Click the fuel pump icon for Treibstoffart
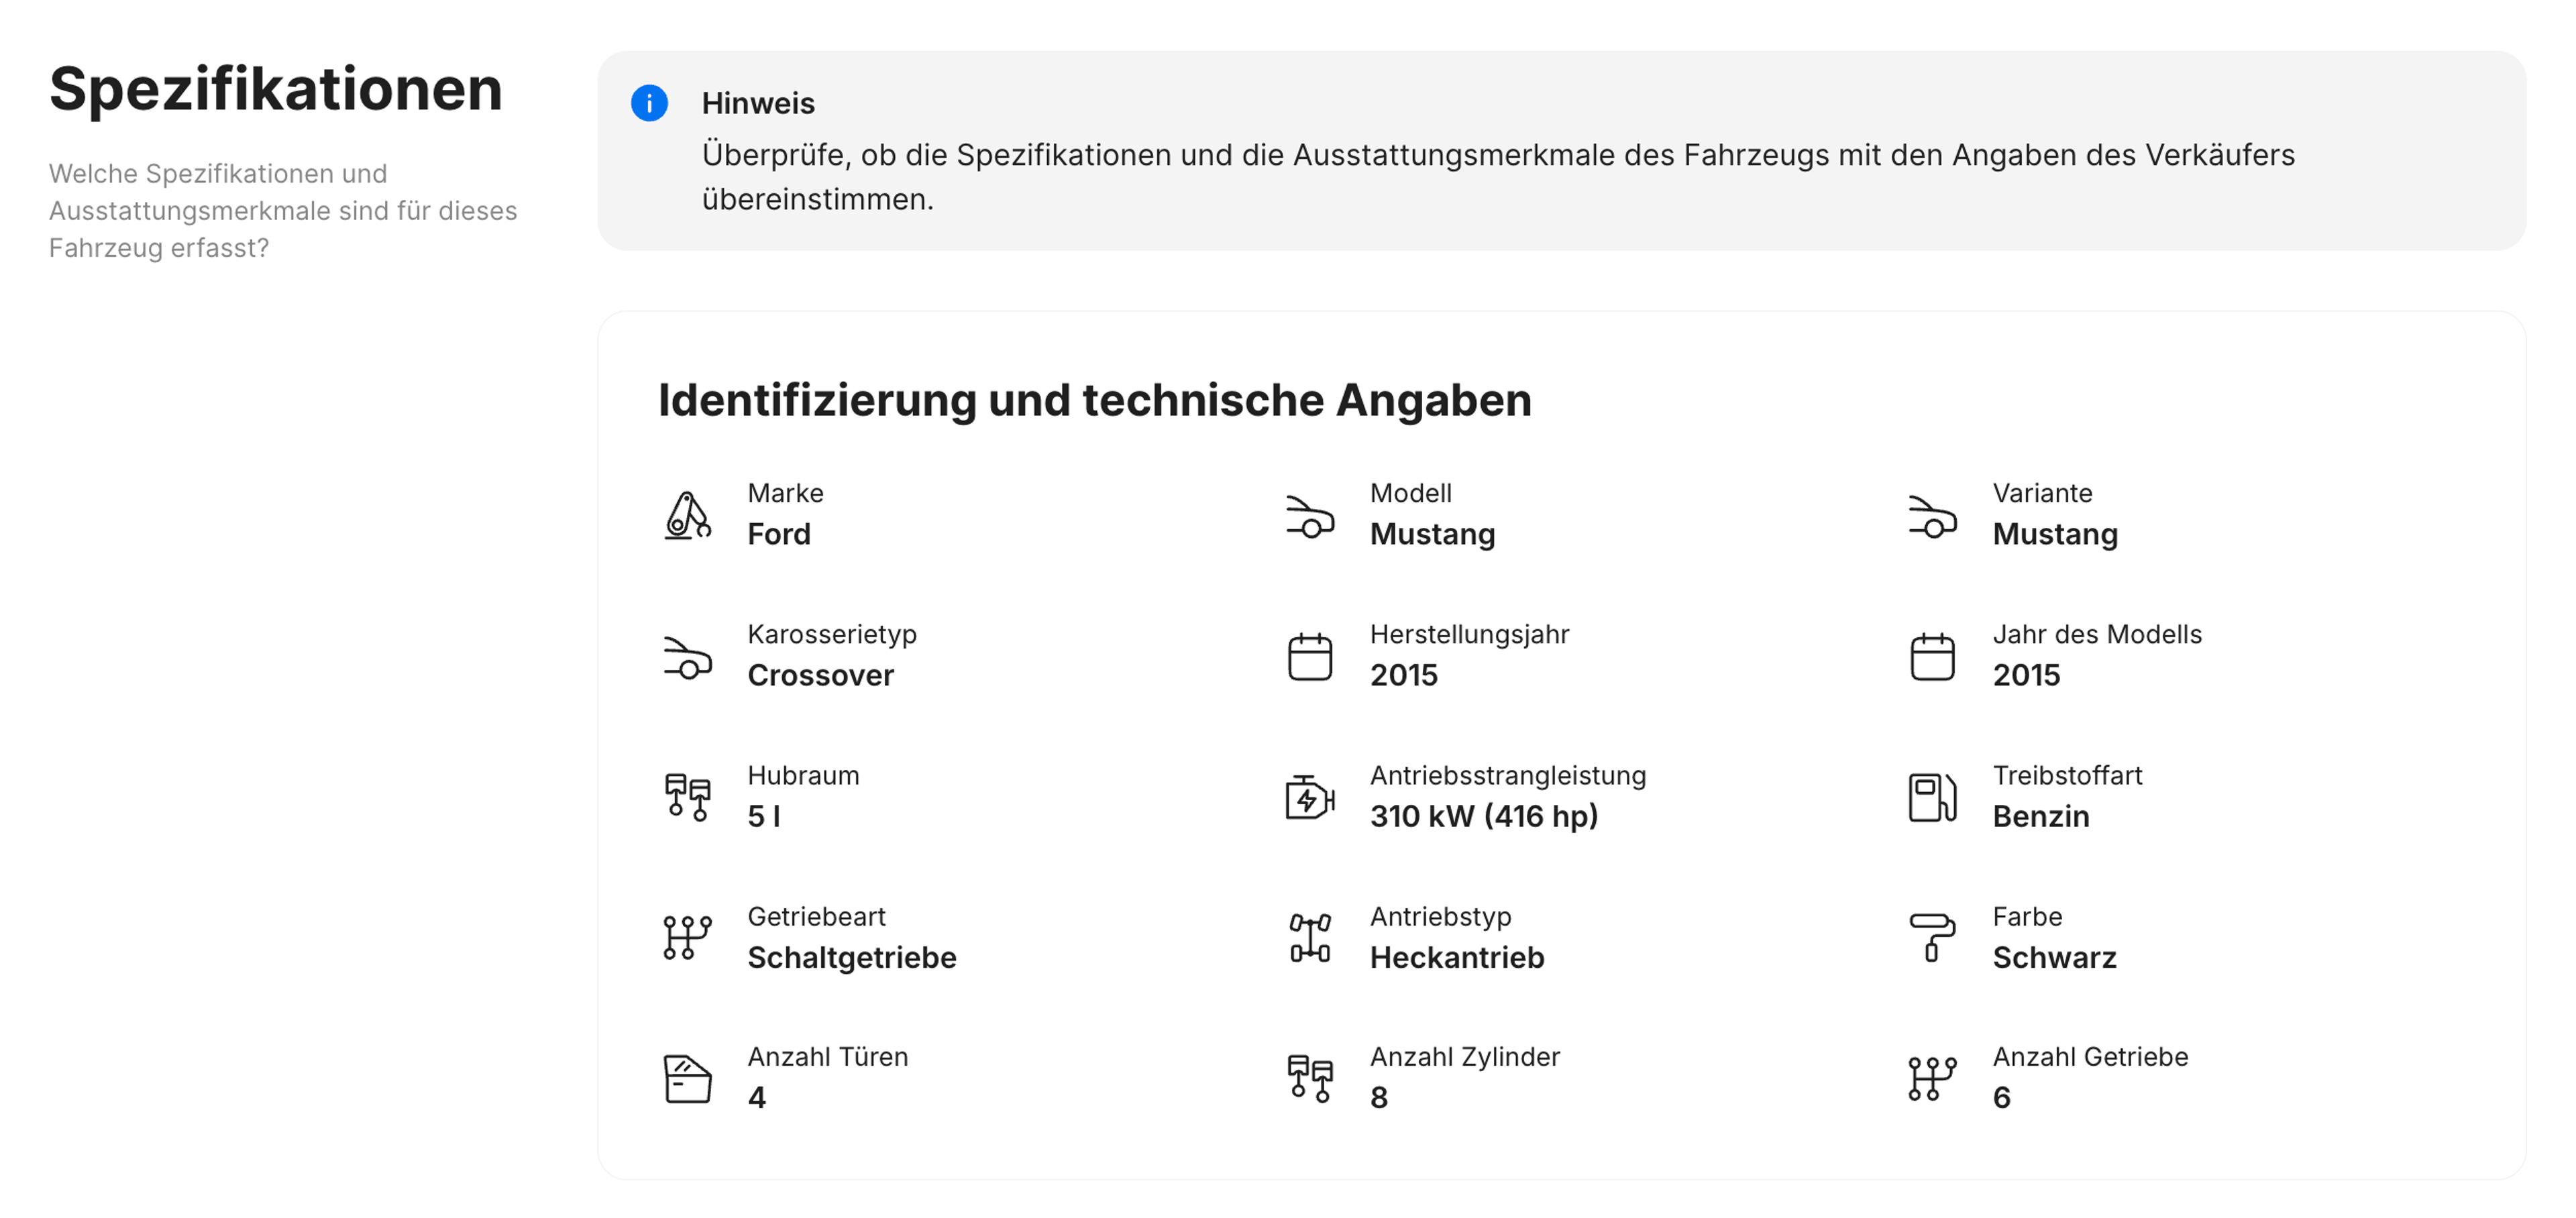Screen dimensions: 2576x1218 point(1932,798)
